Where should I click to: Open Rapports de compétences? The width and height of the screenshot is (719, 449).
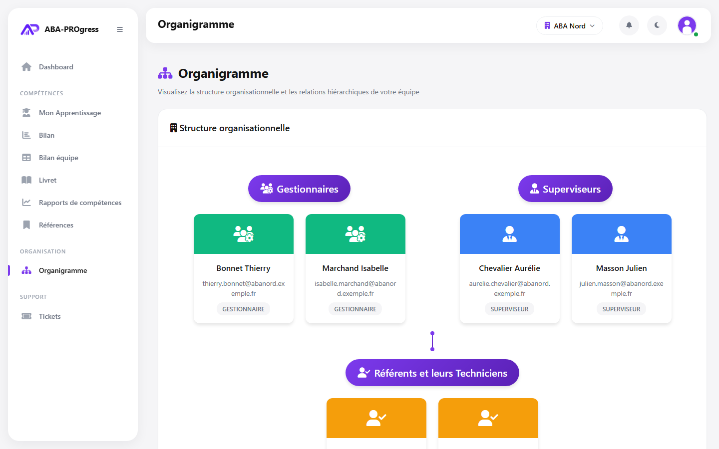73,203
